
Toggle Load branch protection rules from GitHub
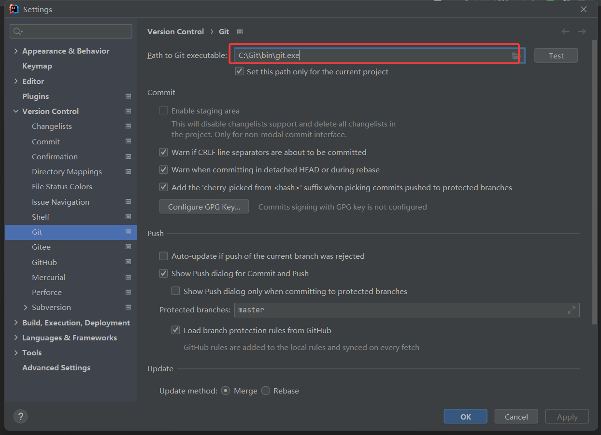pyautogui.click(x=176, y=330)
